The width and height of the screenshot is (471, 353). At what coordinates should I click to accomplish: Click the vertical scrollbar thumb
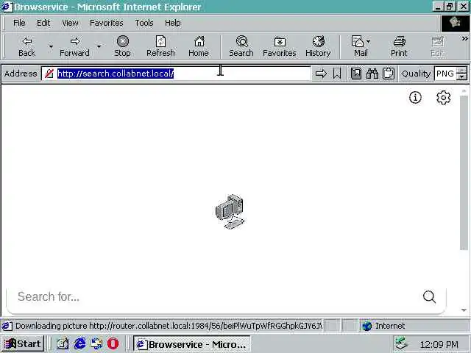click(464, 173)
